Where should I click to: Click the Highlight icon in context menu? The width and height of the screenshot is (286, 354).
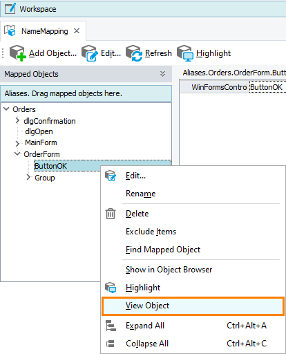pyautogui.click(x=111, y=288)
